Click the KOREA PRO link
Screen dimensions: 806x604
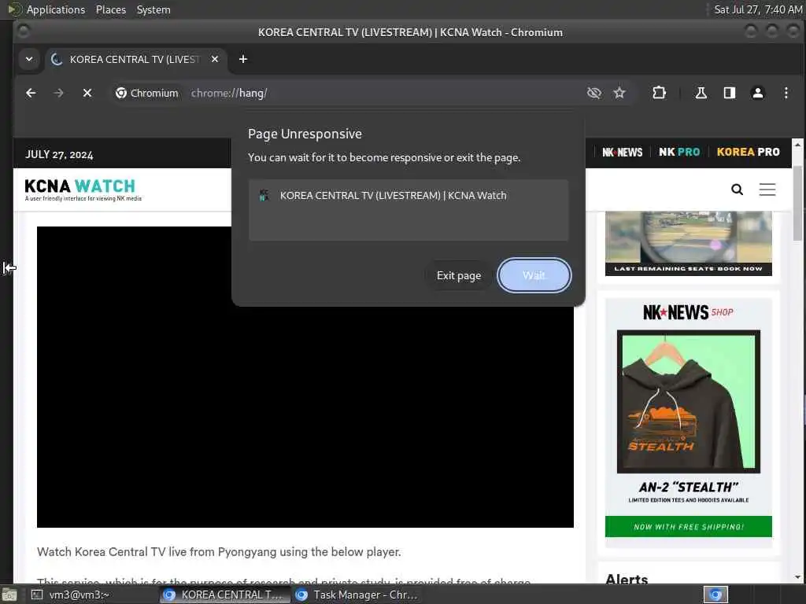pyautogui.click(x=748, y=152)
